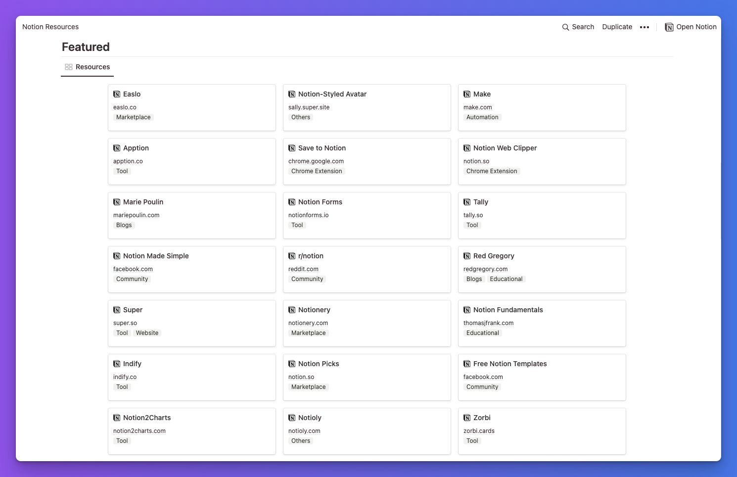Click the Notion icon on the Tally card
The image size is (737, 477).
tap(467, 202)
